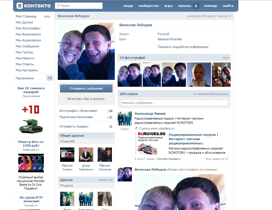Open Мои Настройки in sidebar
This screenshot has height=210, width=272.
click(27, 70)
